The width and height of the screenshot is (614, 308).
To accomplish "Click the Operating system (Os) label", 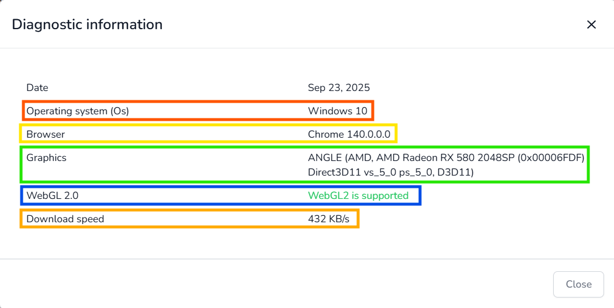I will [x=78, y=111].
